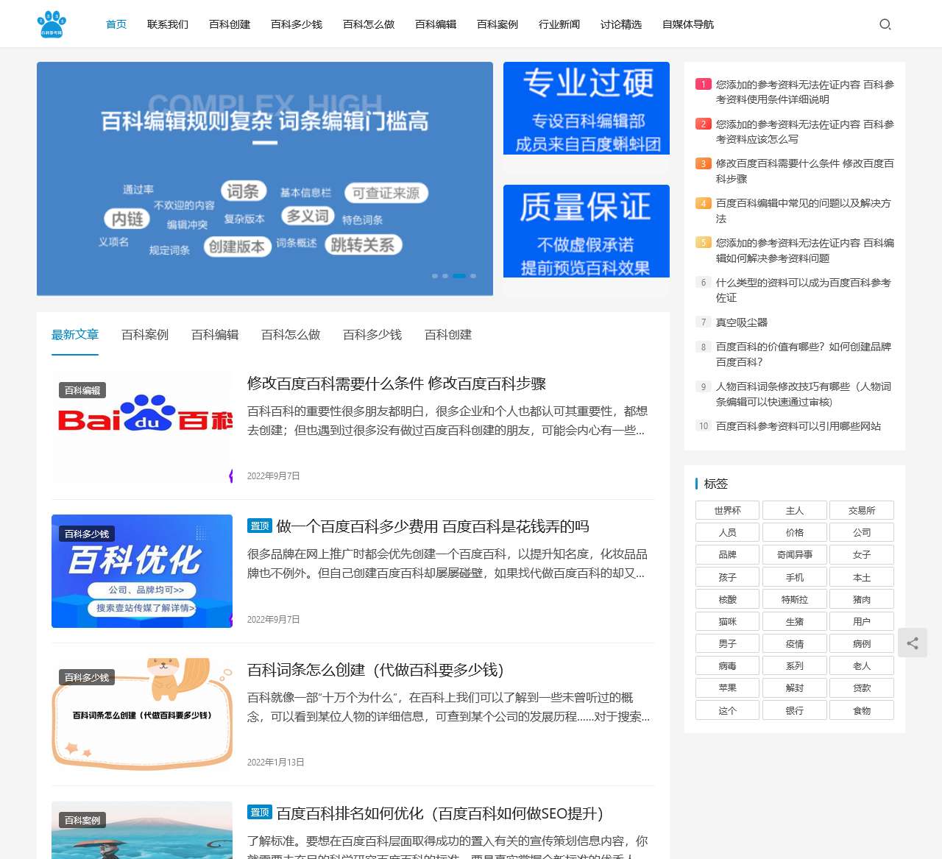The height and width of the screenshot is (859, 942).
Task: Click the cat-illustrated 百科词条怎么创建 thumbnail
Action: (x=142, y=714)
